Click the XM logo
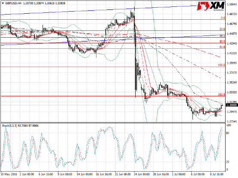This screenshot has height=178, width=238. click(211, 6)
